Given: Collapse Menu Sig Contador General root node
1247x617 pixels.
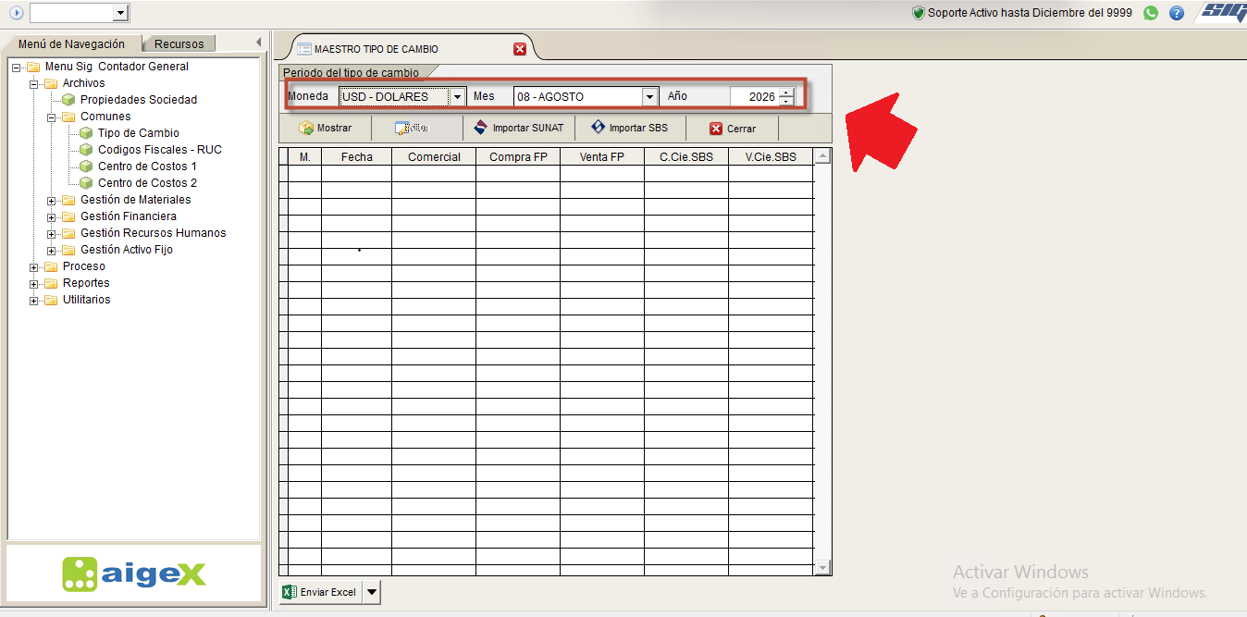Looking at the screenshot, I should (x=17, y=67).
